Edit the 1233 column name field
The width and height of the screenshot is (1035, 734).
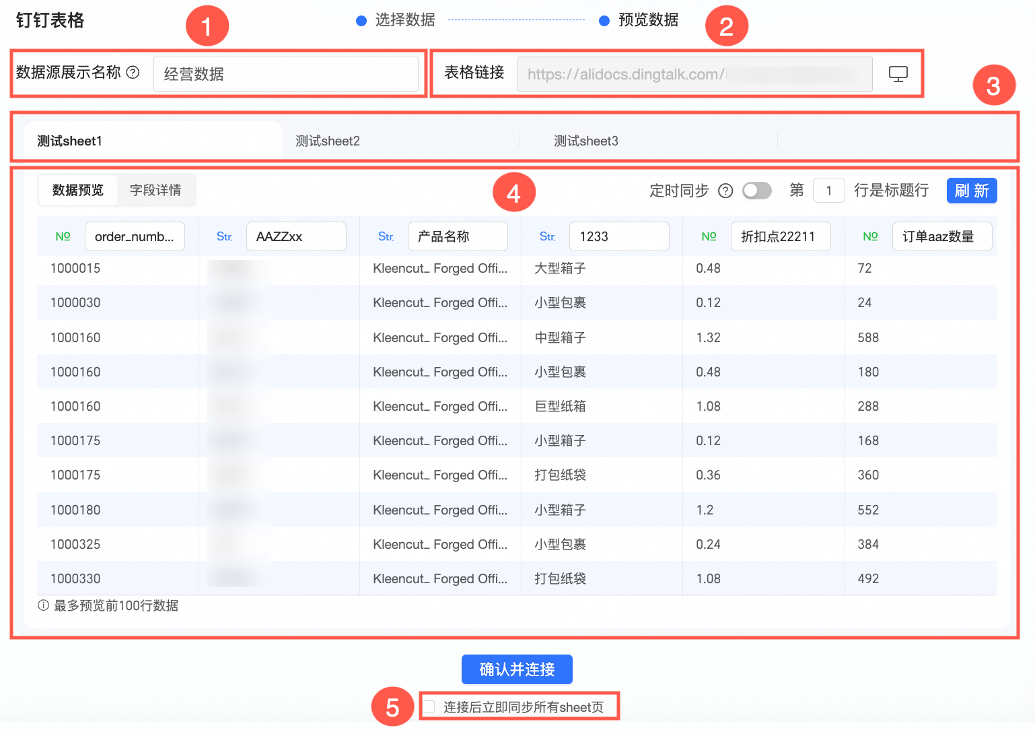619,236
